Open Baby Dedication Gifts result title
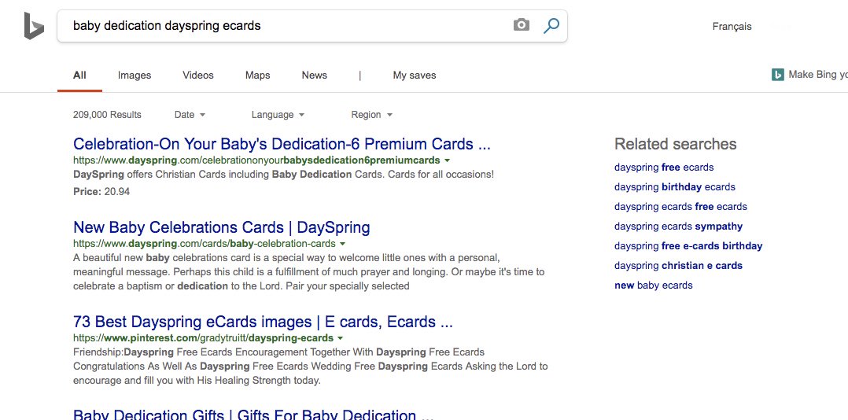 click(253, 414)
